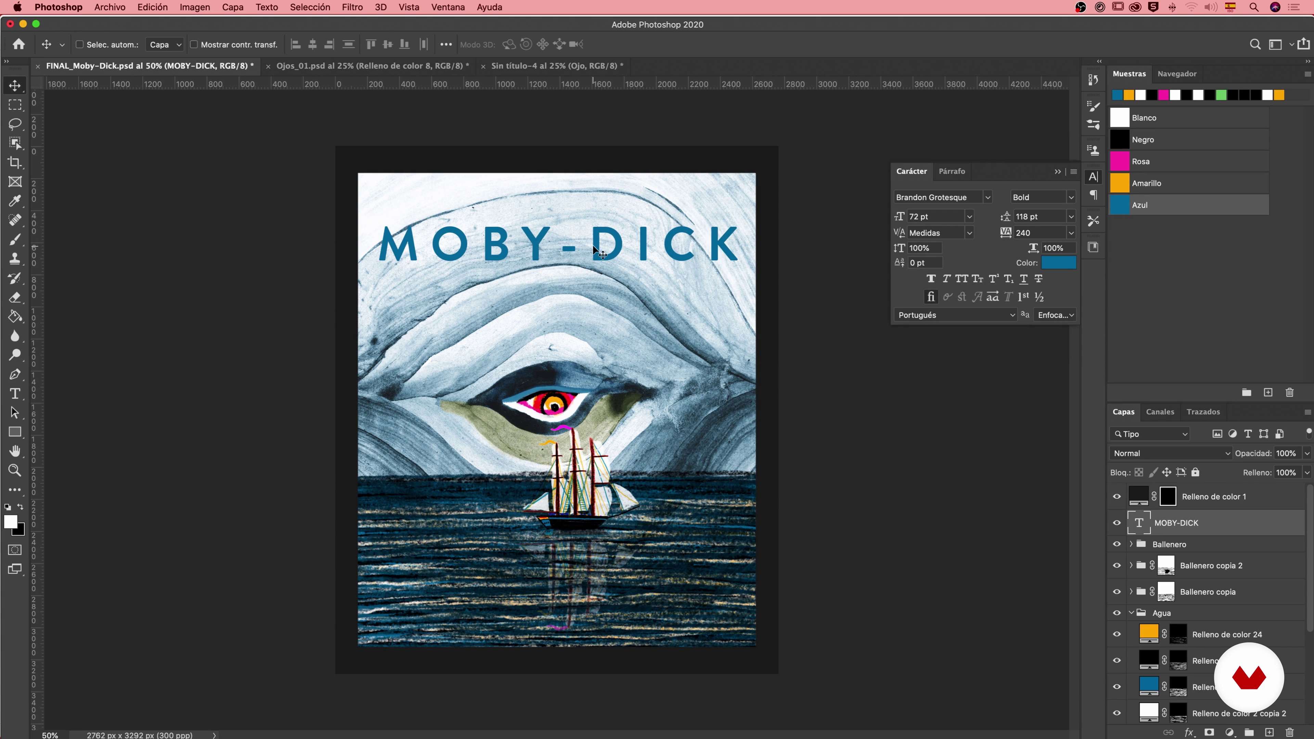The width and height of the screenshot is (1314, 739).
Task: Select the Rectangle shape tool
Action: (15, 432)
